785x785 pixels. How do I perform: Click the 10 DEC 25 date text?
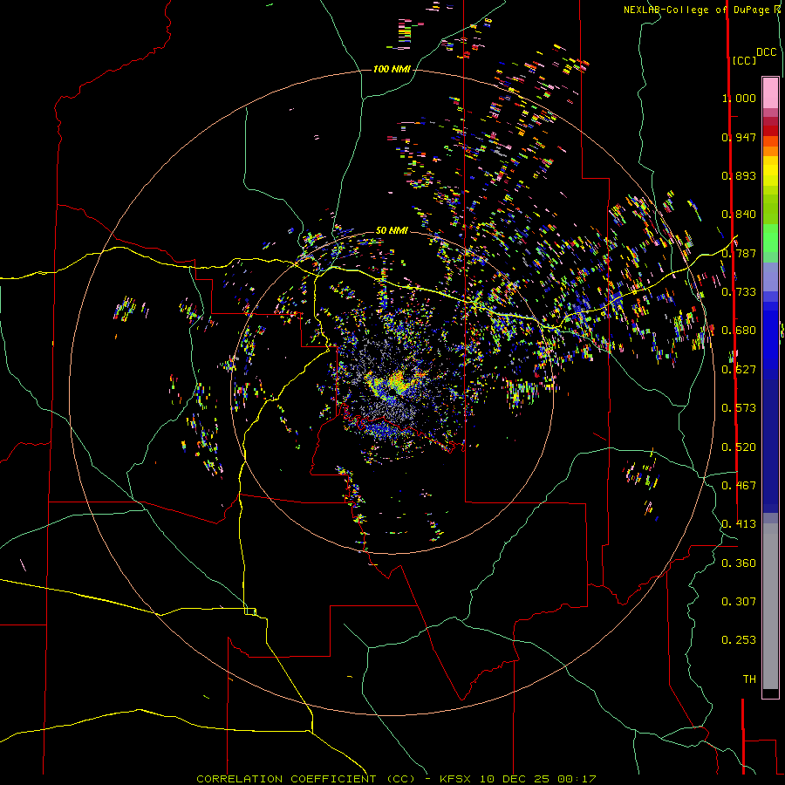click(514, 779)
